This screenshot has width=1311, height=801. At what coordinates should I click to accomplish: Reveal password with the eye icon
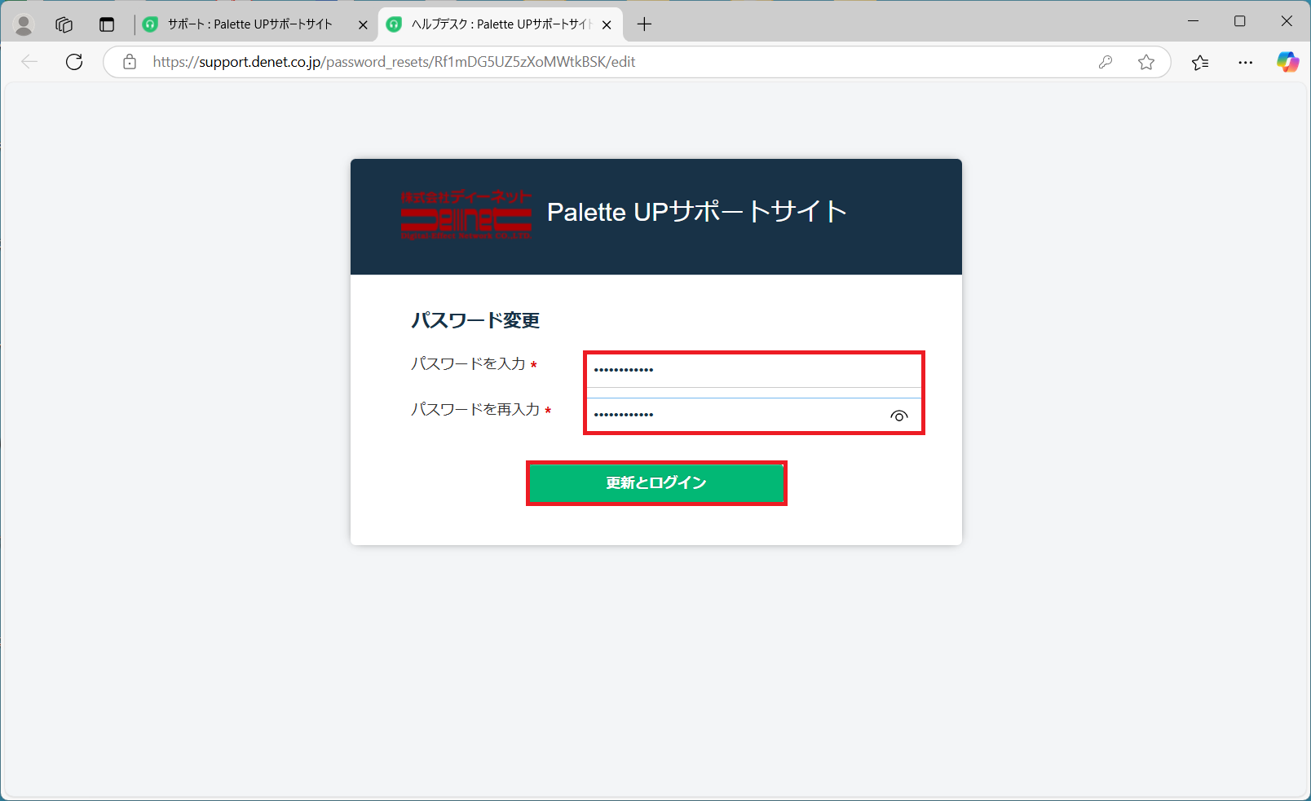click(x=899, y=416)
